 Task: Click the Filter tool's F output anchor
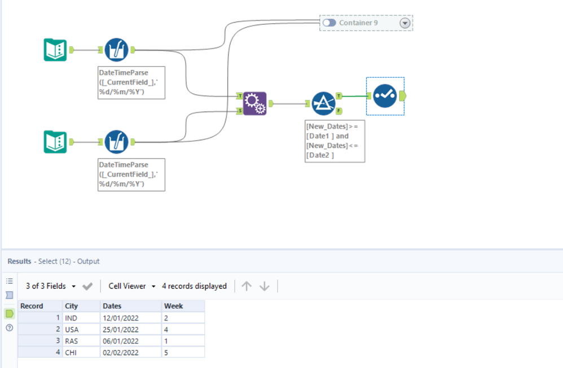(x=339, y=111)
